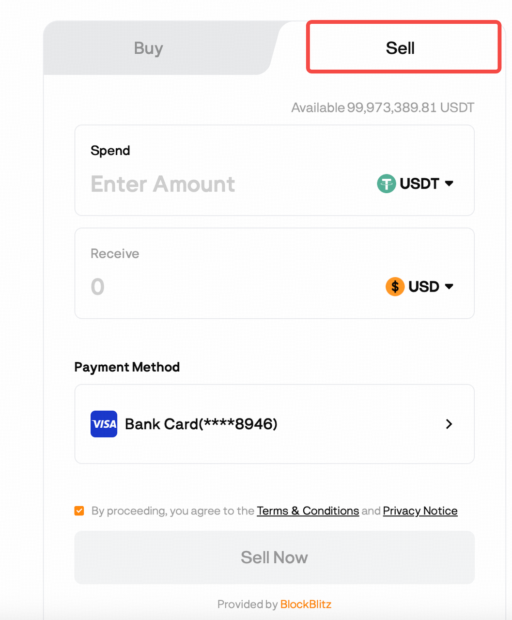Click the orange USD dollar coin icon

click(x=395, y=286)
